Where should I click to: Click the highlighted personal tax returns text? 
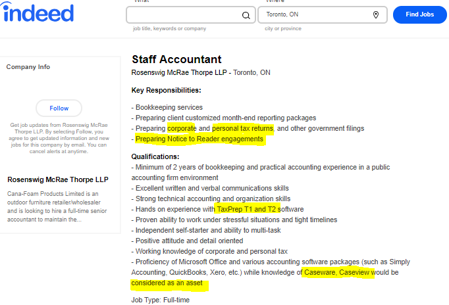pos(242,128)
